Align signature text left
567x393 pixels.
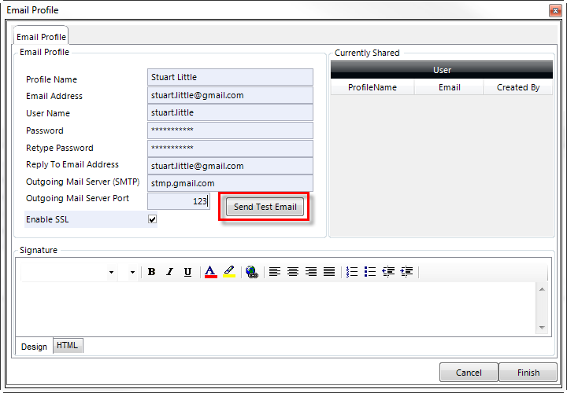275,272
